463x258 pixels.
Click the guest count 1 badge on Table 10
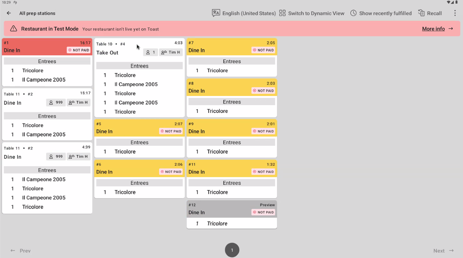150,52
